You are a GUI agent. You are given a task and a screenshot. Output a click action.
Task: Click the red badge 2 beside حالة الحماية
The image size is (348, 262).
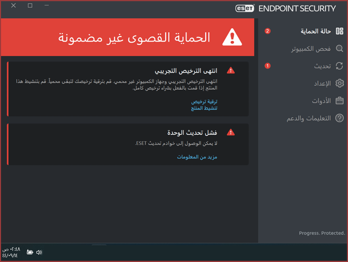point(267,31)
